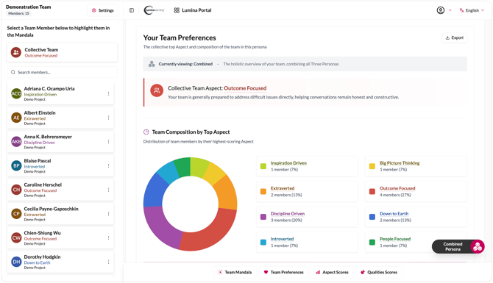Select Albert Einstein's AE avatar
The width and height of the screenshot is (493, 283).
(x=16, y=118)
